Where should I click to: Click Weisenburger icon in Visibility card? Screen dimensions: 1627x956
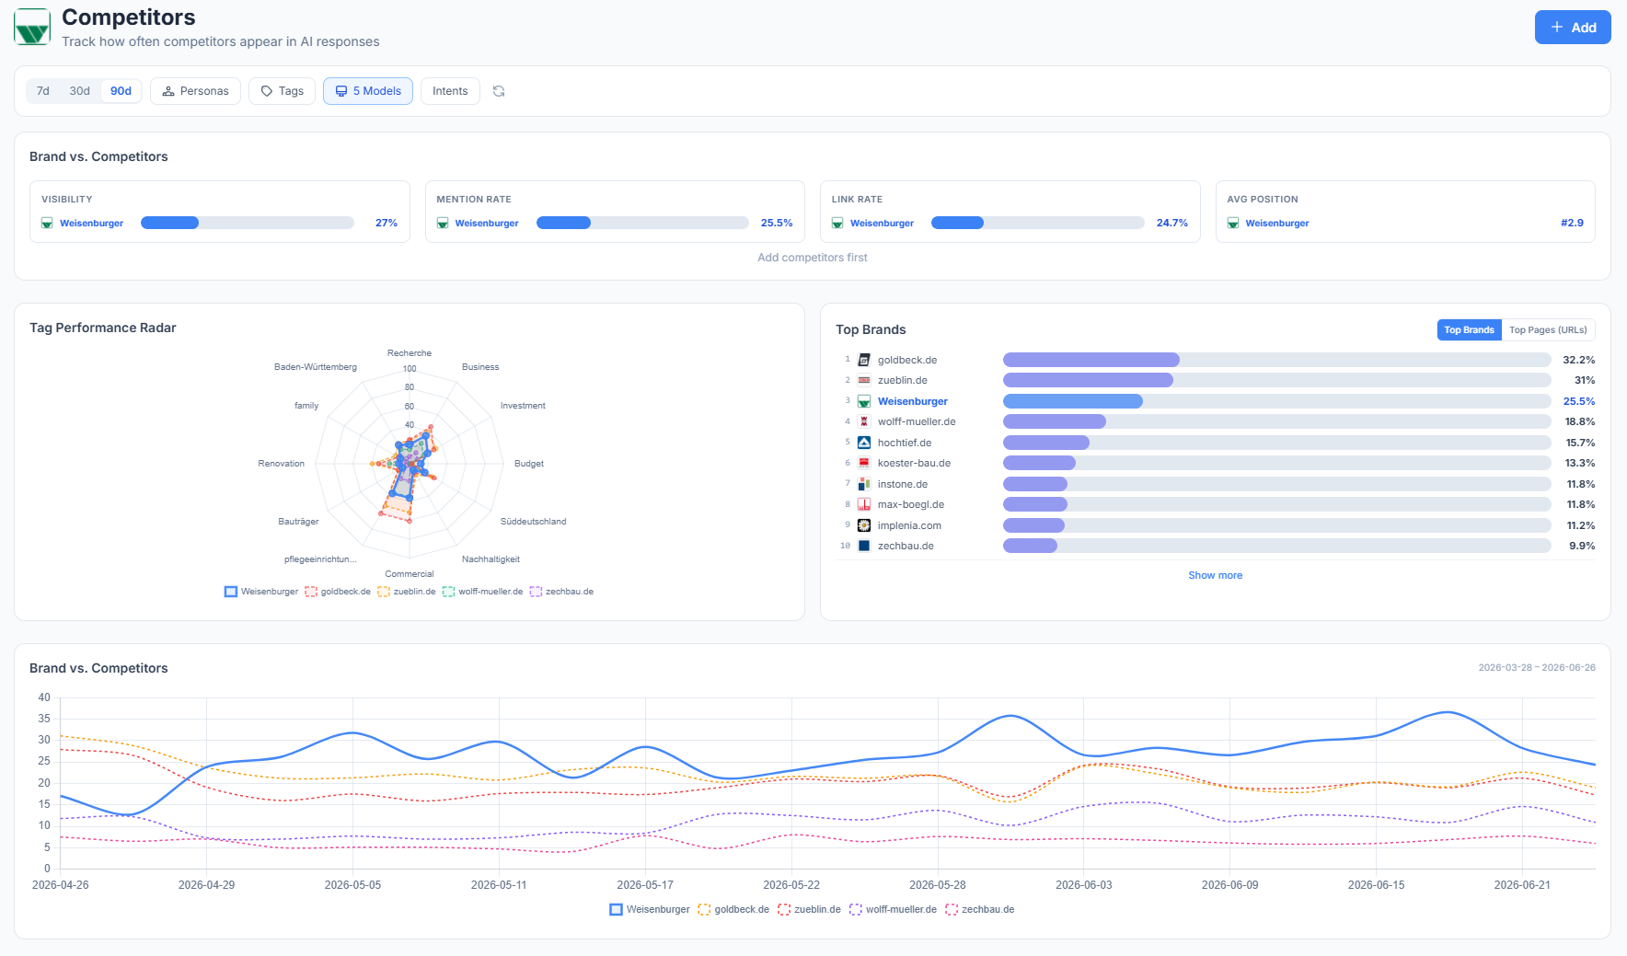[47, 223]
